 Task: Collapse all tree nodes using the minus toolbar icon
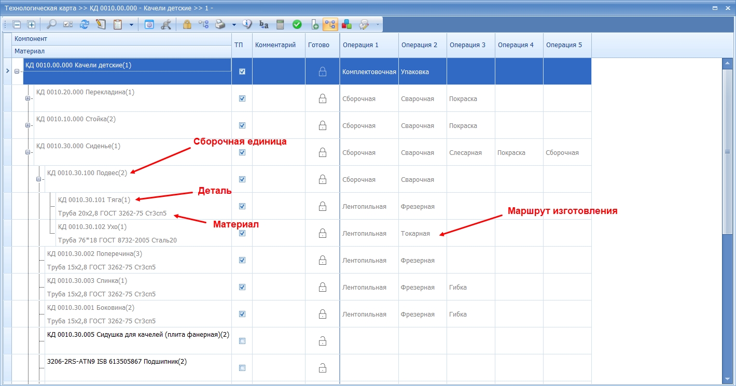(17, 24)
